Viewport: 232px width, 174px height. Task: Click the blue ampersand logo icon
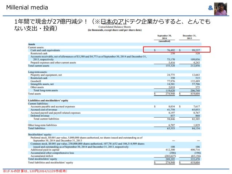pyautogui.click(x=211, y=8)
